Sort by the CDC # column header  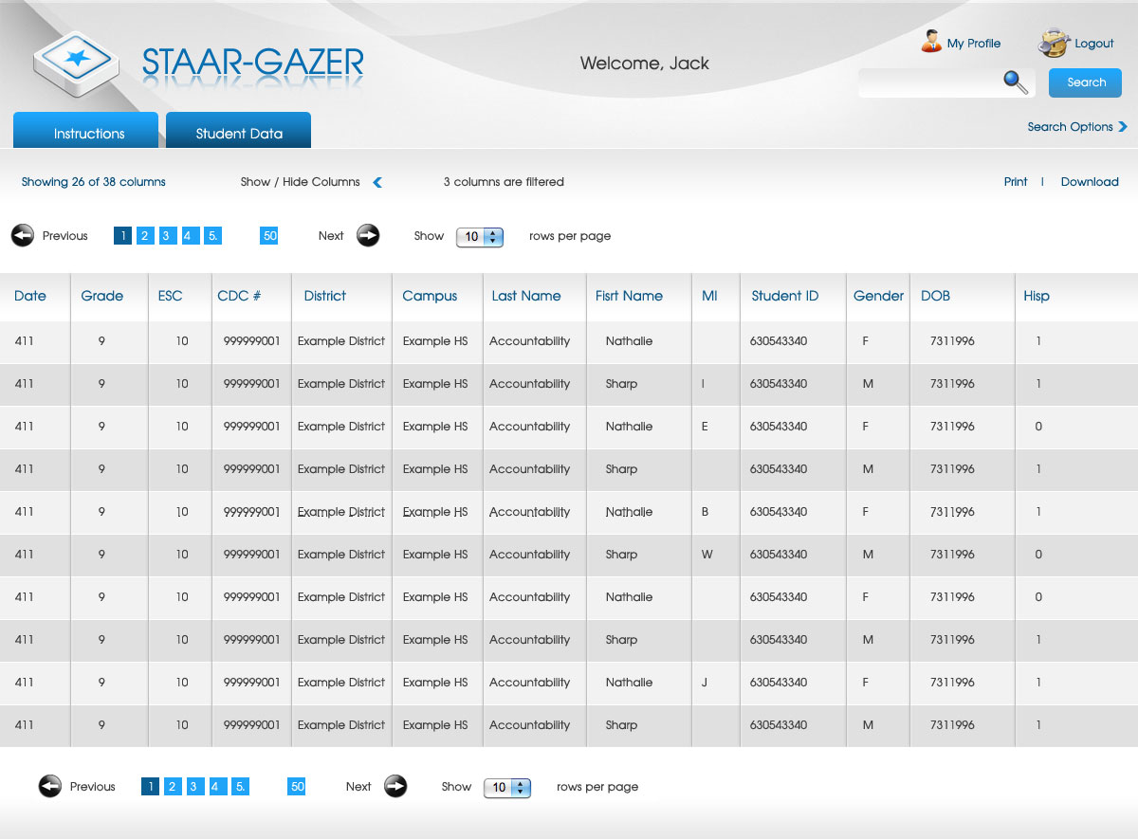(239, 296)
